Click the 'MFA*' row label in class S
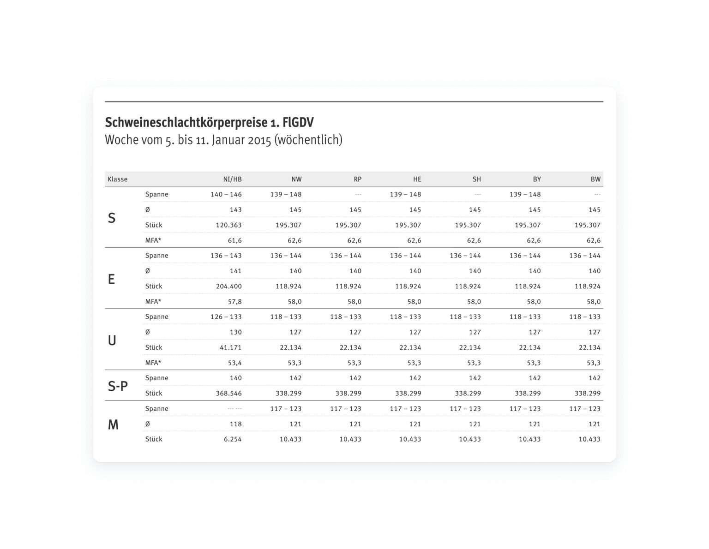The height and width of the screenshot is (549, 709). tap(153, 240)
